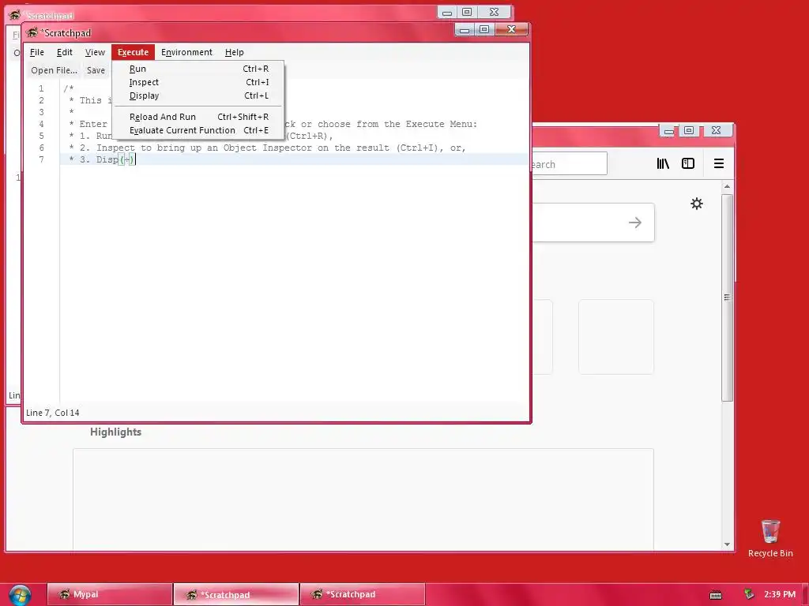Choose Run from the Execute menu
This screenshot has height=606, width=809.
tap(198, 69)
